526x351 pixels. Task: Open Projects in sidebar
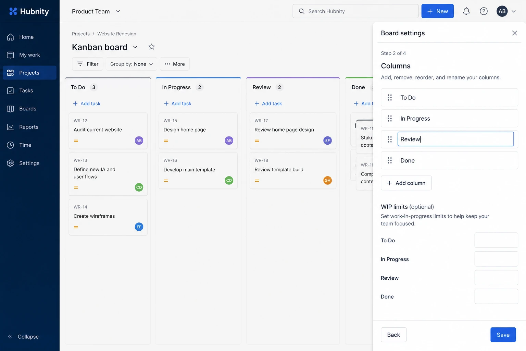30,73
